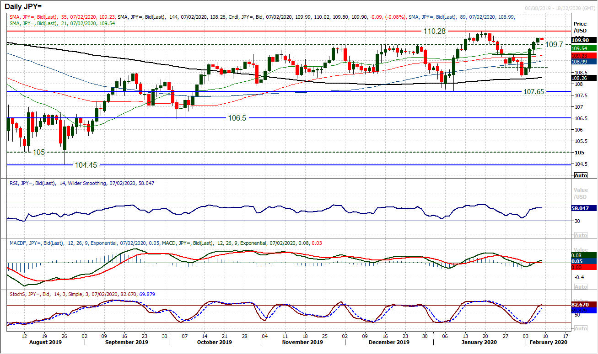Click the black 108.26 SMA value tag
Viewport: 598px width, 354px height.
point(584,78)
